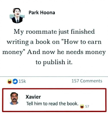Image resolution: width=108 pixels, height=114 pixels.
Task: Open the 157 Comments link
Action: (87, 81)
